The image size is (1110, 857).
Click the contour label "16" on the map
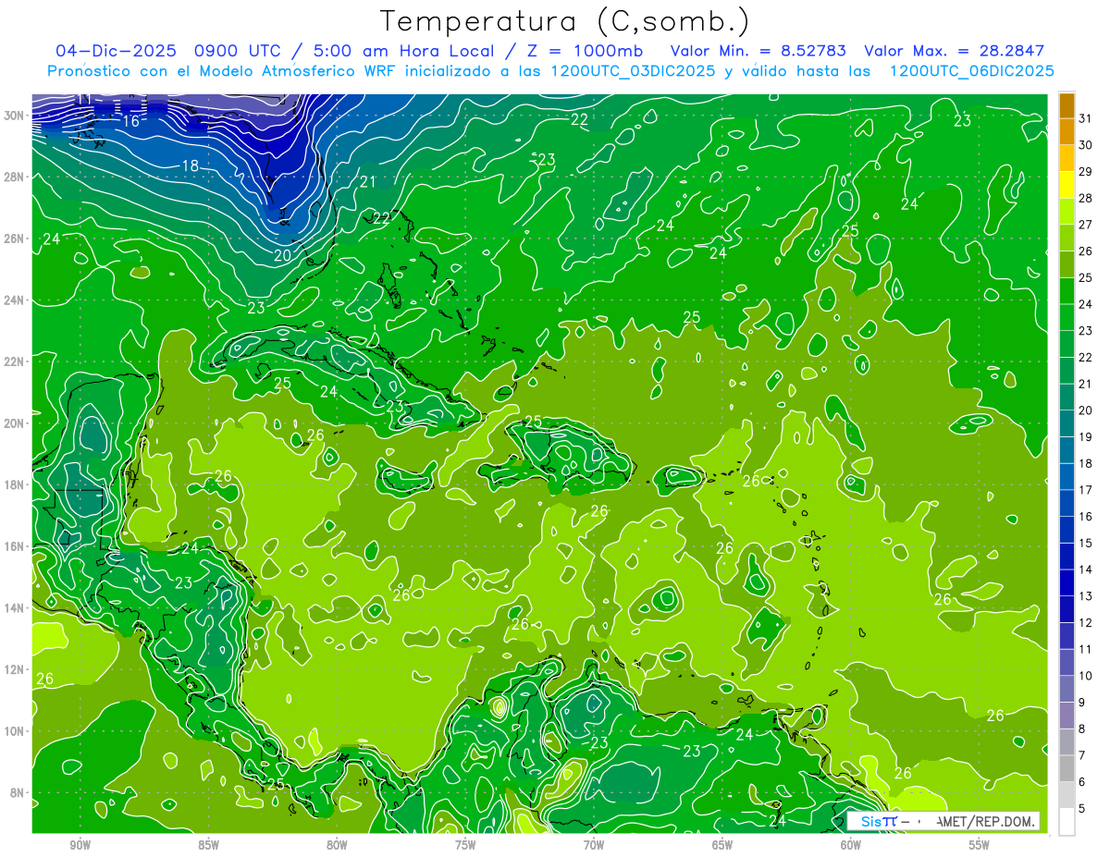(131, 121)
